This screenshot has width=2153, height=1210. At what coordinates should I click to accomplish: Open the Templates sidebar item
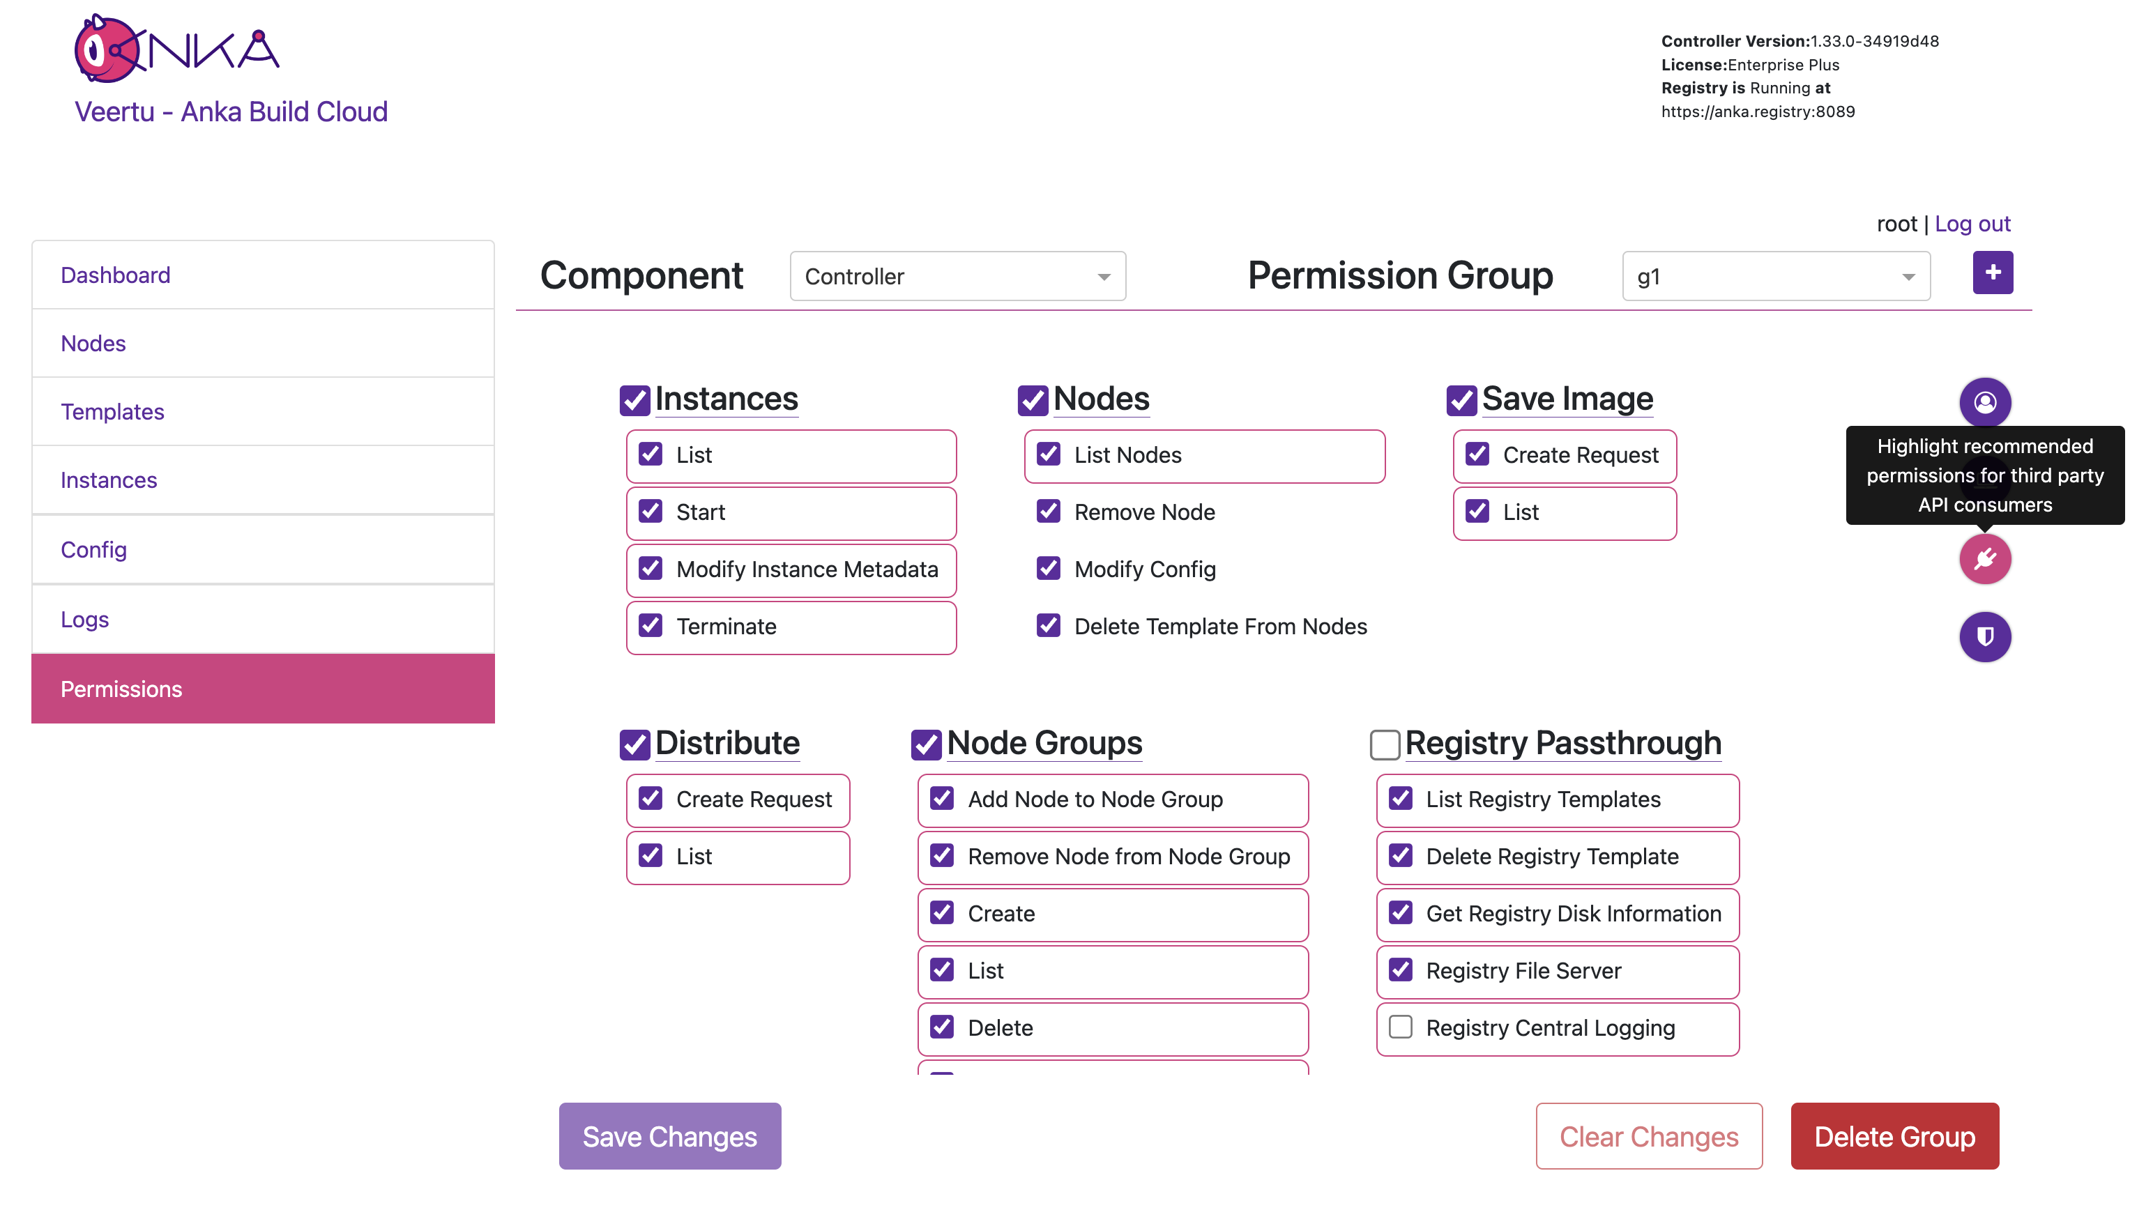112,411
